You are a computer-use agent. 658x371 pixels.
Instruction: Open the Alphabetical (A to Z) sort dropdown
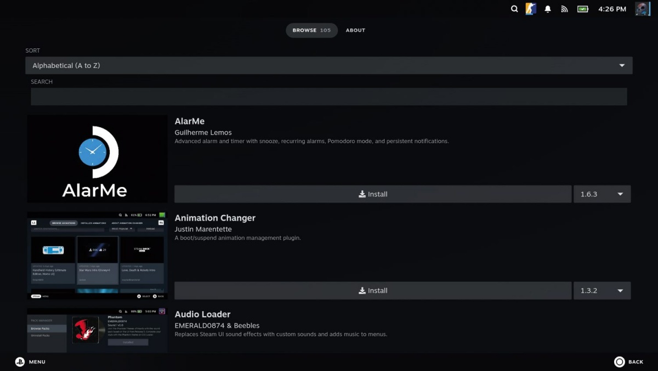tap(329, 65)
